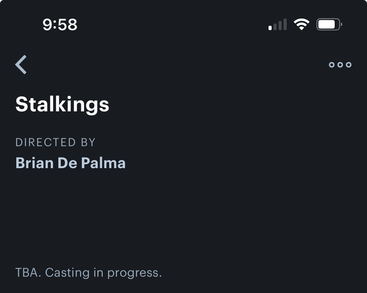Show more actions for Stalkings
The width and height of the screenshot is (367, 293).
[x=340, y=65]
